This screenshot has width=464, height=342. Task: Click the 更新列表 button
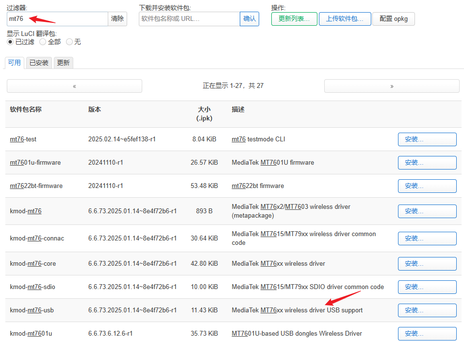[294, 19]
